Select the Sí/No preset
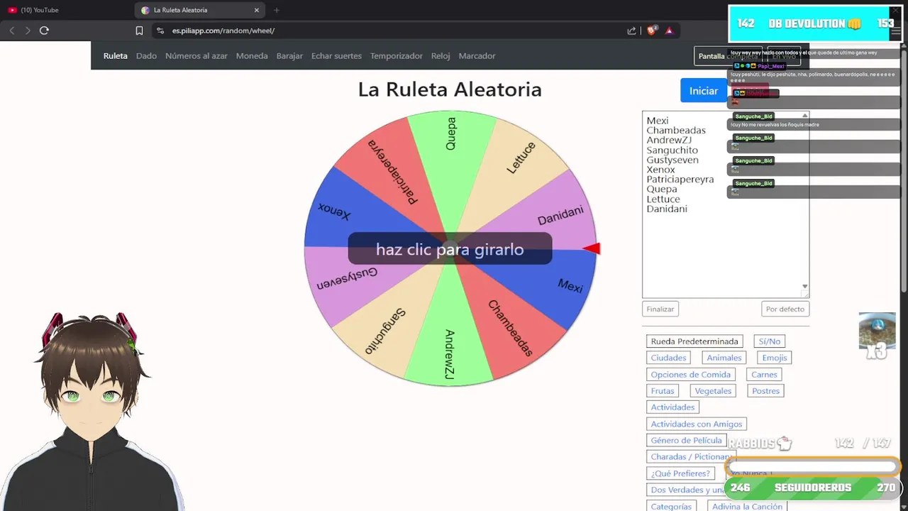 pyautogui.click(x=769, y=341)
